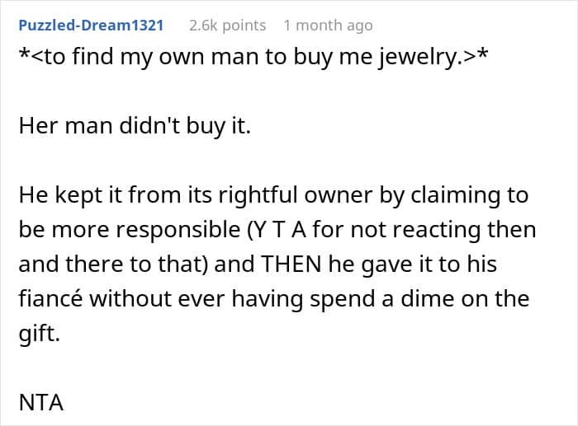Open the Puzzled-Dream1321 user profile link
This screenshot has height=426, width=578.
pos(91,26)
